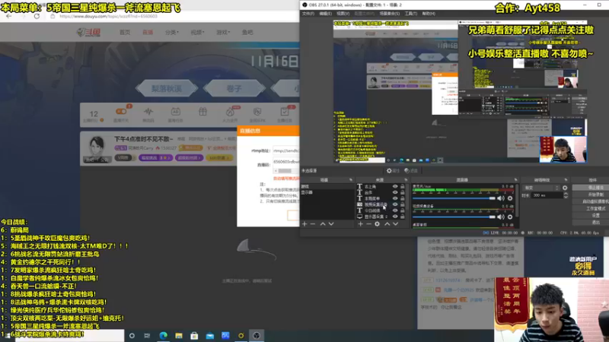Adjust the first mixer channel volume slider
The image size is (609, 342).
(x=454, y=198)
